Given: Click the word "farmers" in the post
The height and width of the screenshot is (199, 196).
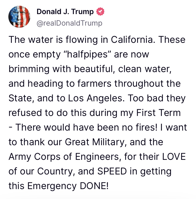Looking at the screenshot, I should 94,84.
